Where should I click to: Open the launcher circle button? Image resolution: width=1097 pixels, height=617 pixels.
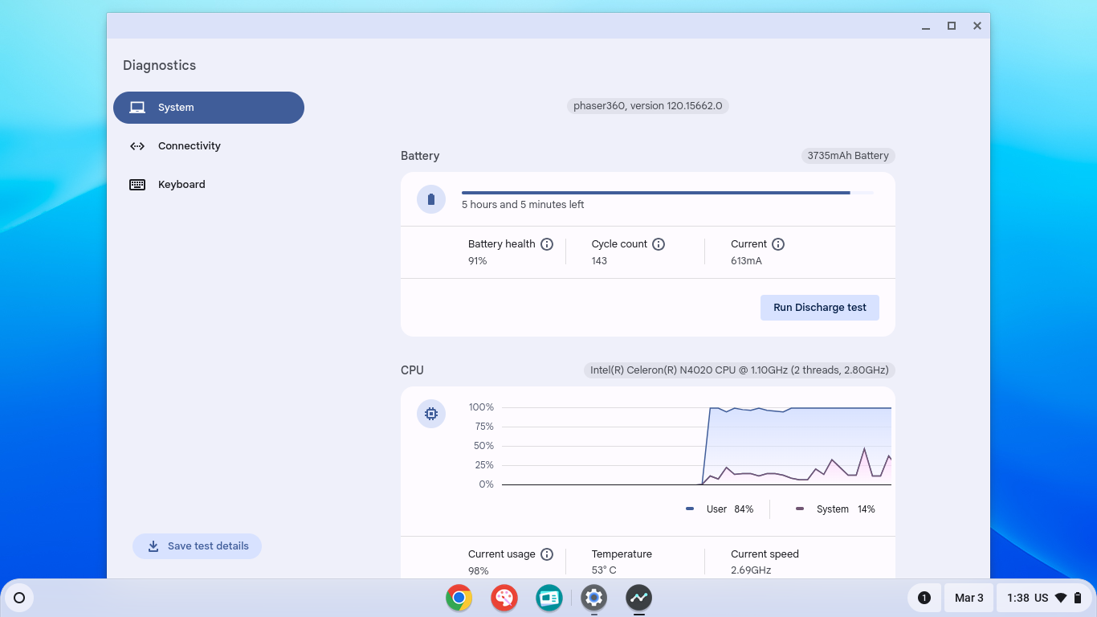(19, 598)
